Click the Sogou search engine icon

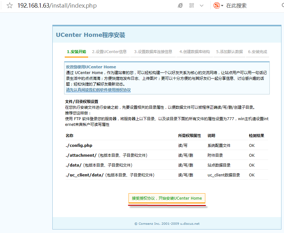(217, 5)
